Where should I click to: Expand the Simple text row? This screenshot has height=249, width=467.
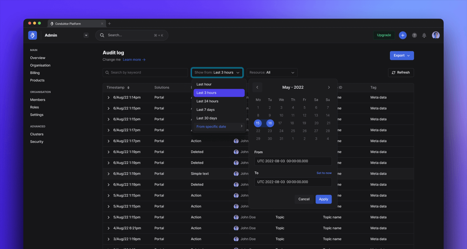[109, 174]
